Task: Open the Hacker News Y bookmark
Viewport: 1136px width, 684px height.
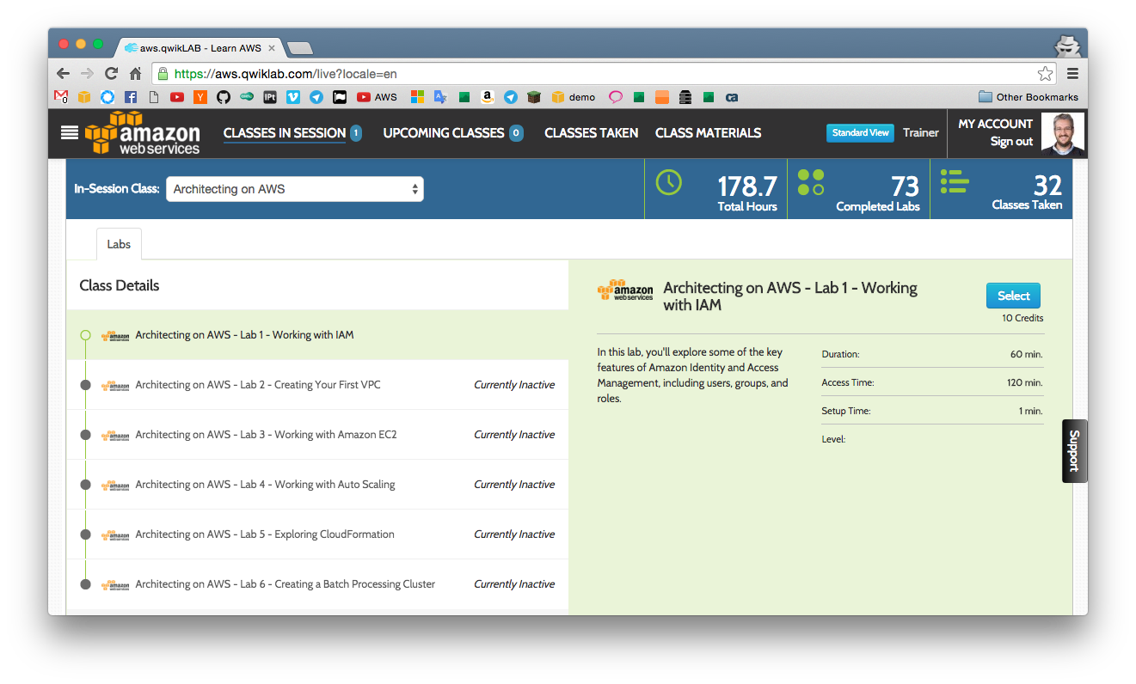Action: pyautogui.click(x=200, y=97)
